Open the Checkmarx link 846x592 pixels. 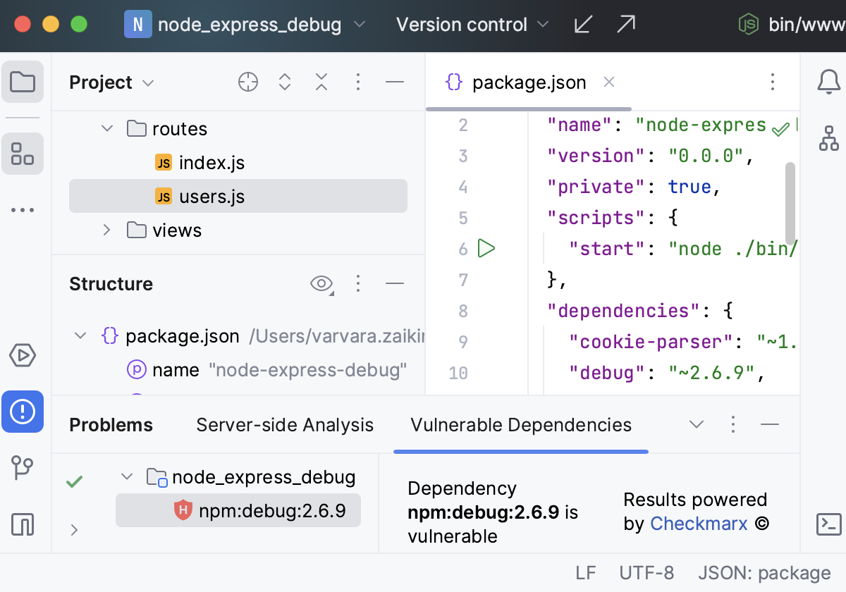[x=698, y=524]
